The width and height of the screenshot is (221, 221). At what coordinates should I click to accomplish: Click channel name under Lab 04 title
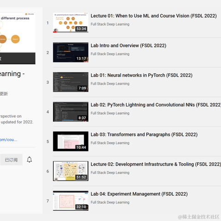110,202
